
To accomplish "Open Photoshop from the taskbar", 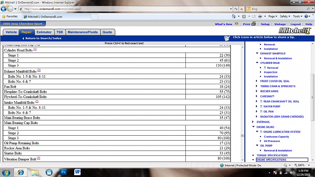I will [x=63, y=172].
